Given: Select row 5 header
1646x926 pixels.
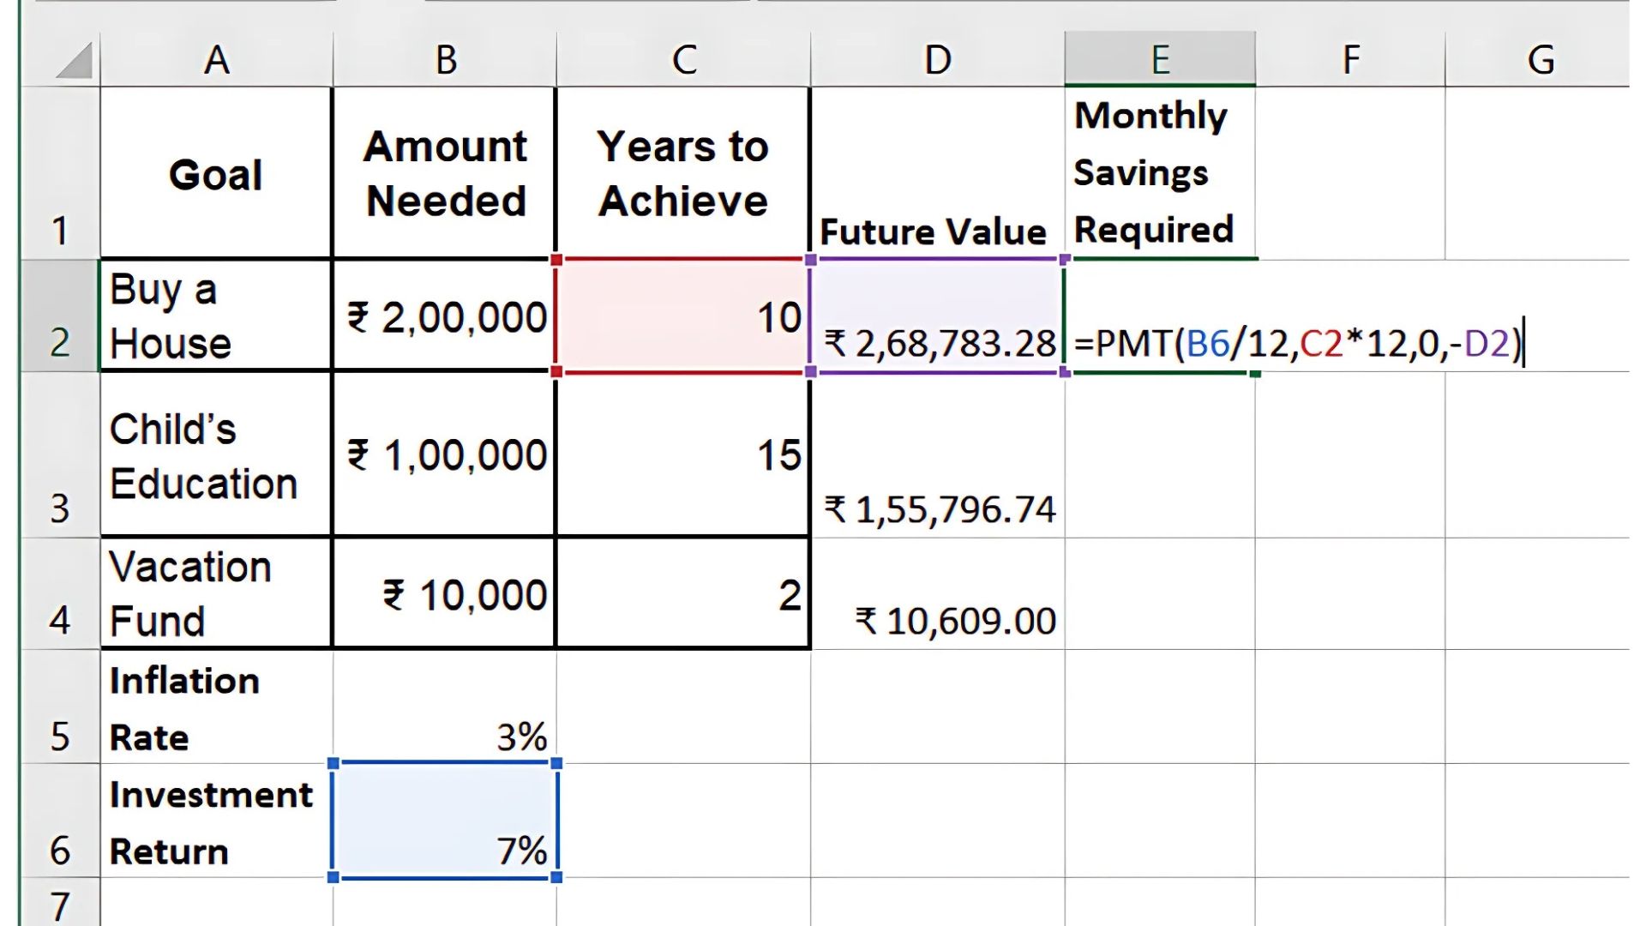Looking at the screenshot, I should pyautogui.click(x=59, y=707).
